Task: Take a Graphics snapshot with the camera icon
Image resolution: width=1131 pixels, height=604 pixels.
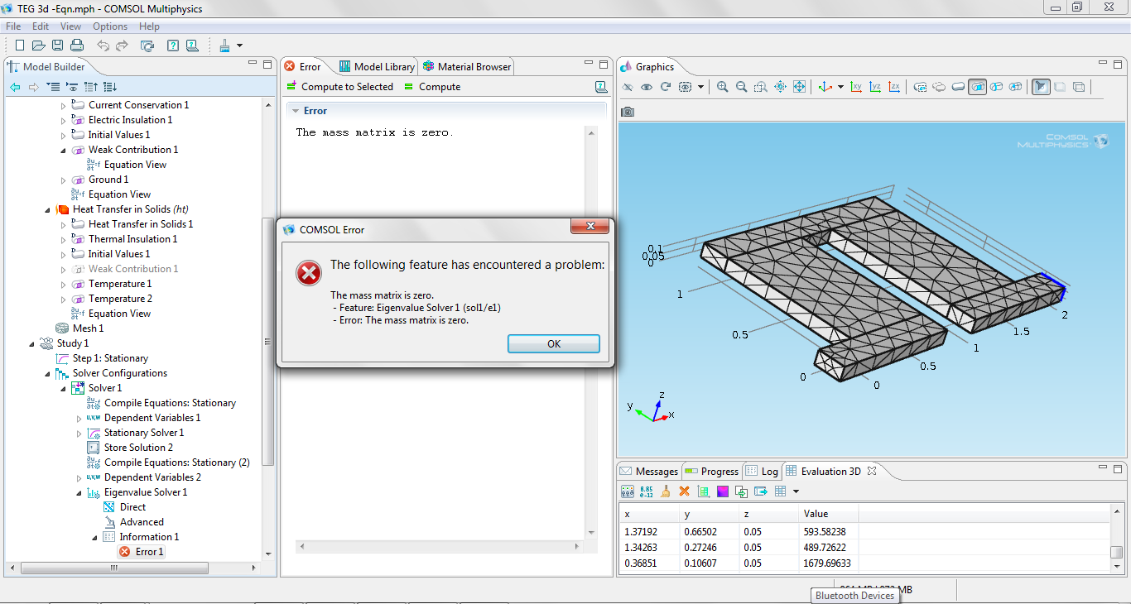Action: pos(628,112)
